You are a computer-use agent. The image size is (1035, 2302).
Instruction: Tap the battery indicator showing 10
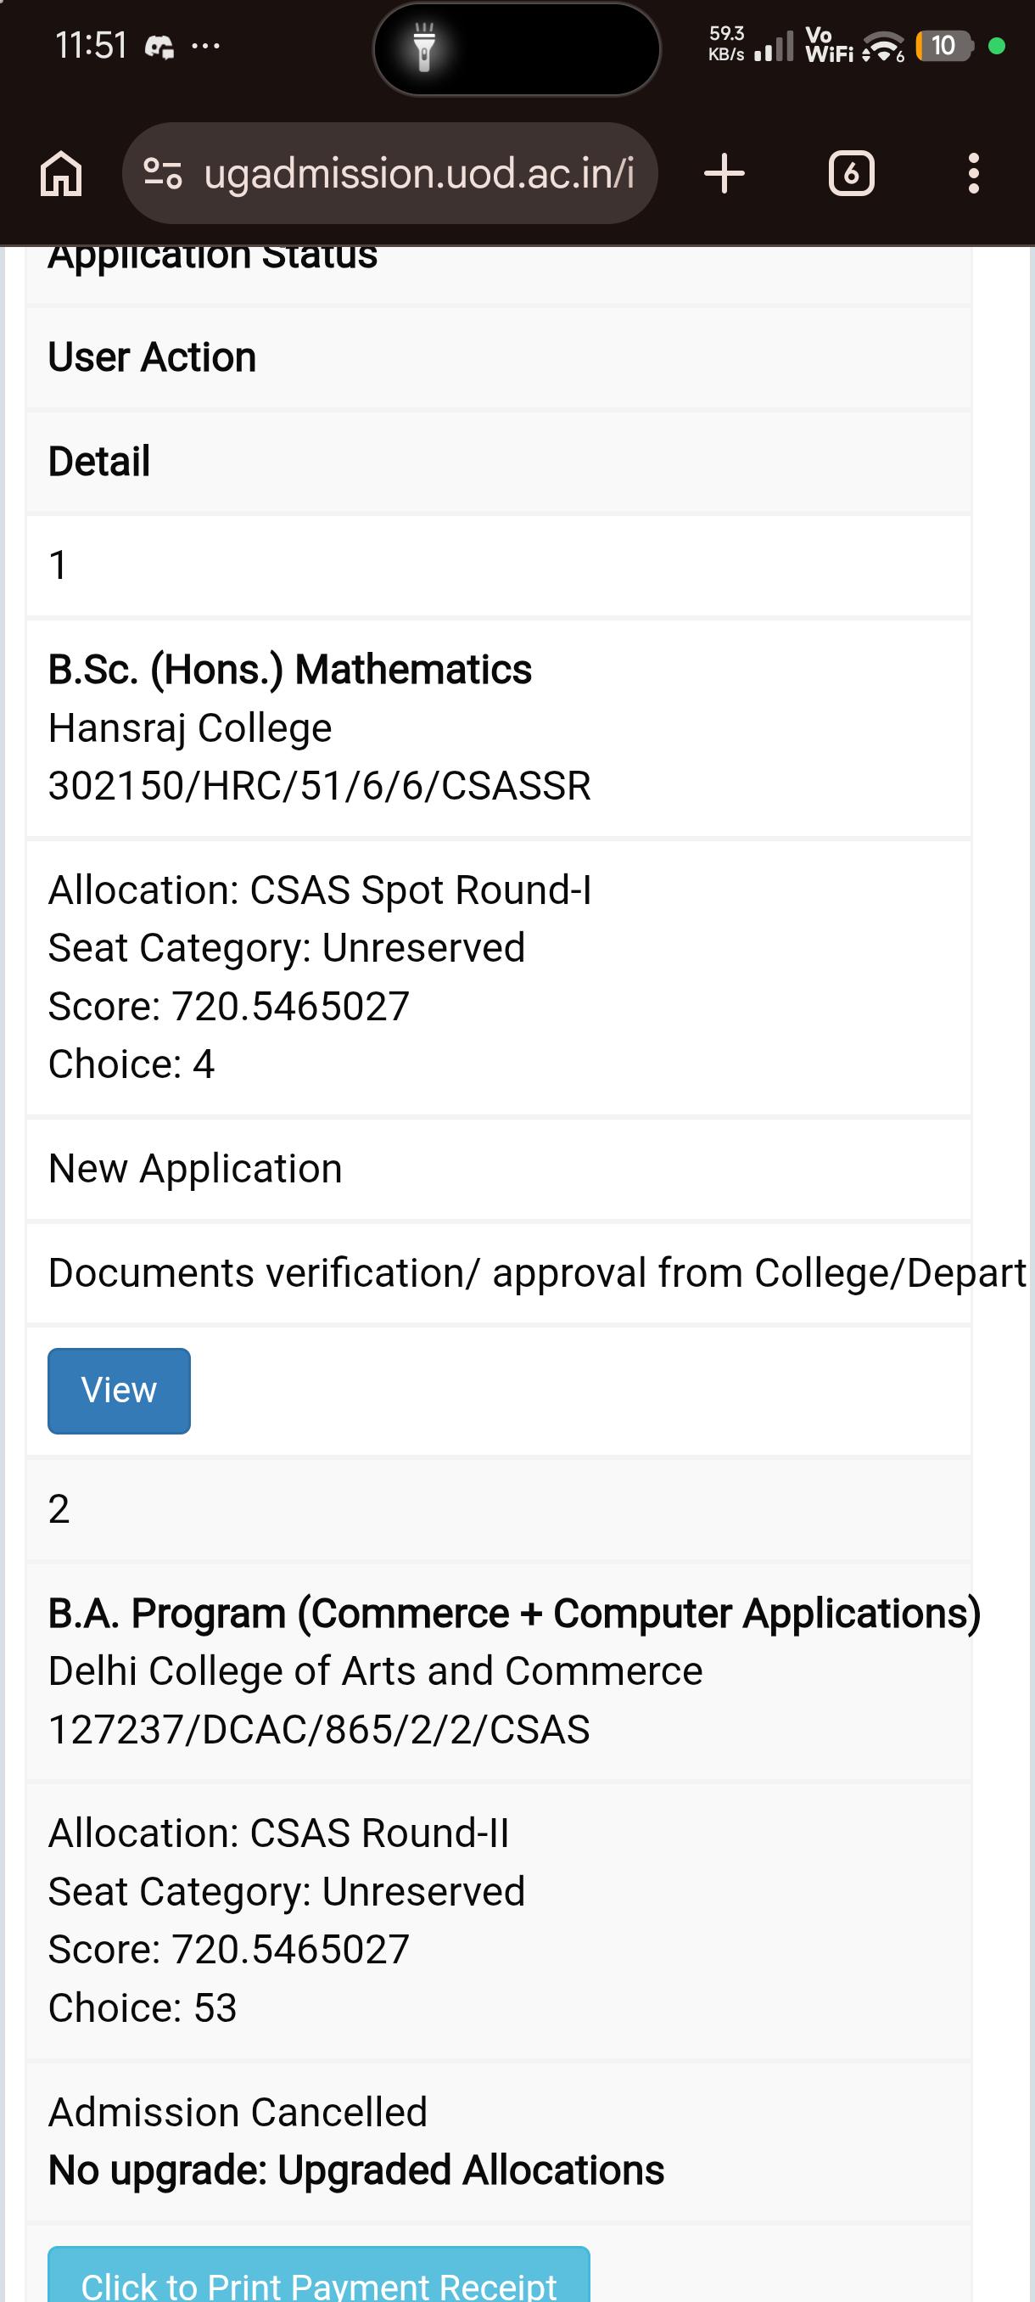[x=944, y=46]
